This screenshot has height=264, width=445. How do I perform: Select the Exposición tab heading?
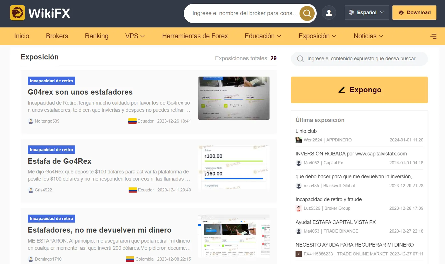(39, 57)
